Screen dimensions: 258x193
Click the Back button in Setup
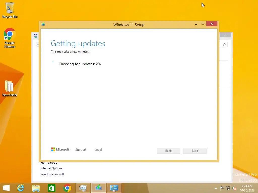click(169, 151)
